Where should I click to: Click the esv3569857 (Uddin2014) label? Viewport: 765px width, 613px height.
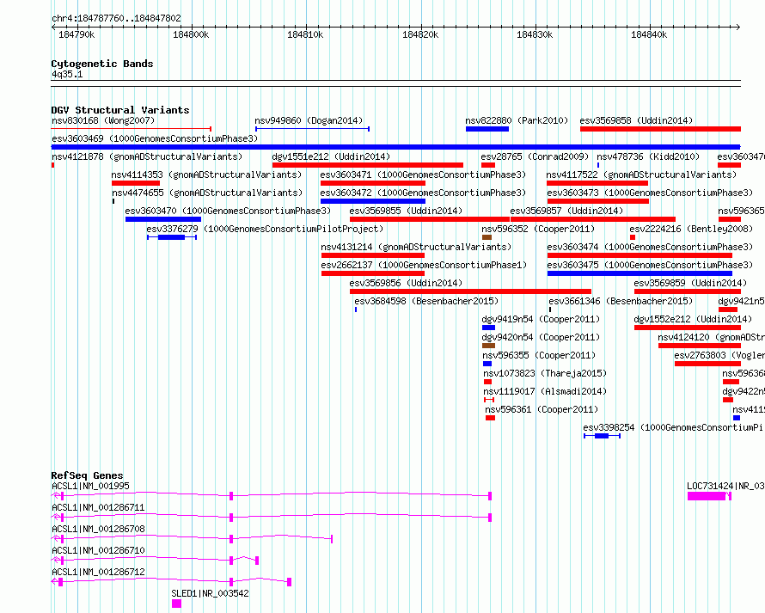[566, 211]
